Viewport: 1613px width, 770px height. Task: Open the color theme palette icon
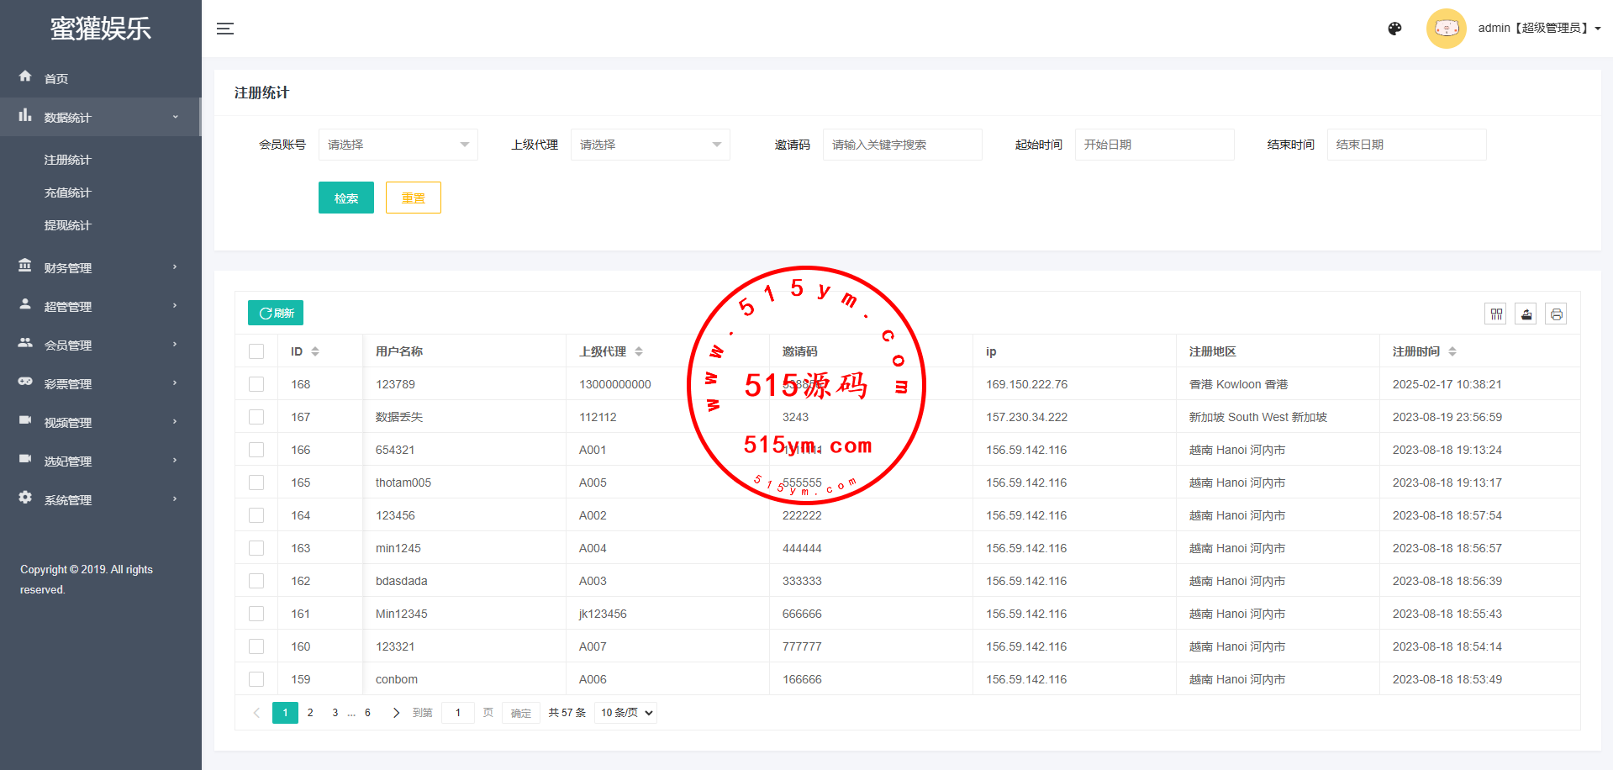[1394, 29]
